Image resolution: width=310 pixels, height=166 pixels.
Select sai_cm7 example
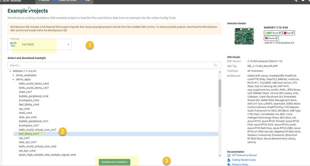pyautogui.click(x=24, y=138)
